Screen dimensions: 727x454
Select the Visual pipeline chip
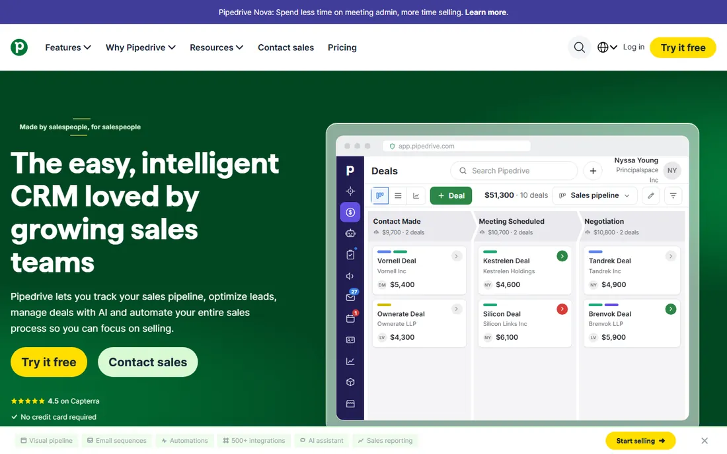coord(46,441)
